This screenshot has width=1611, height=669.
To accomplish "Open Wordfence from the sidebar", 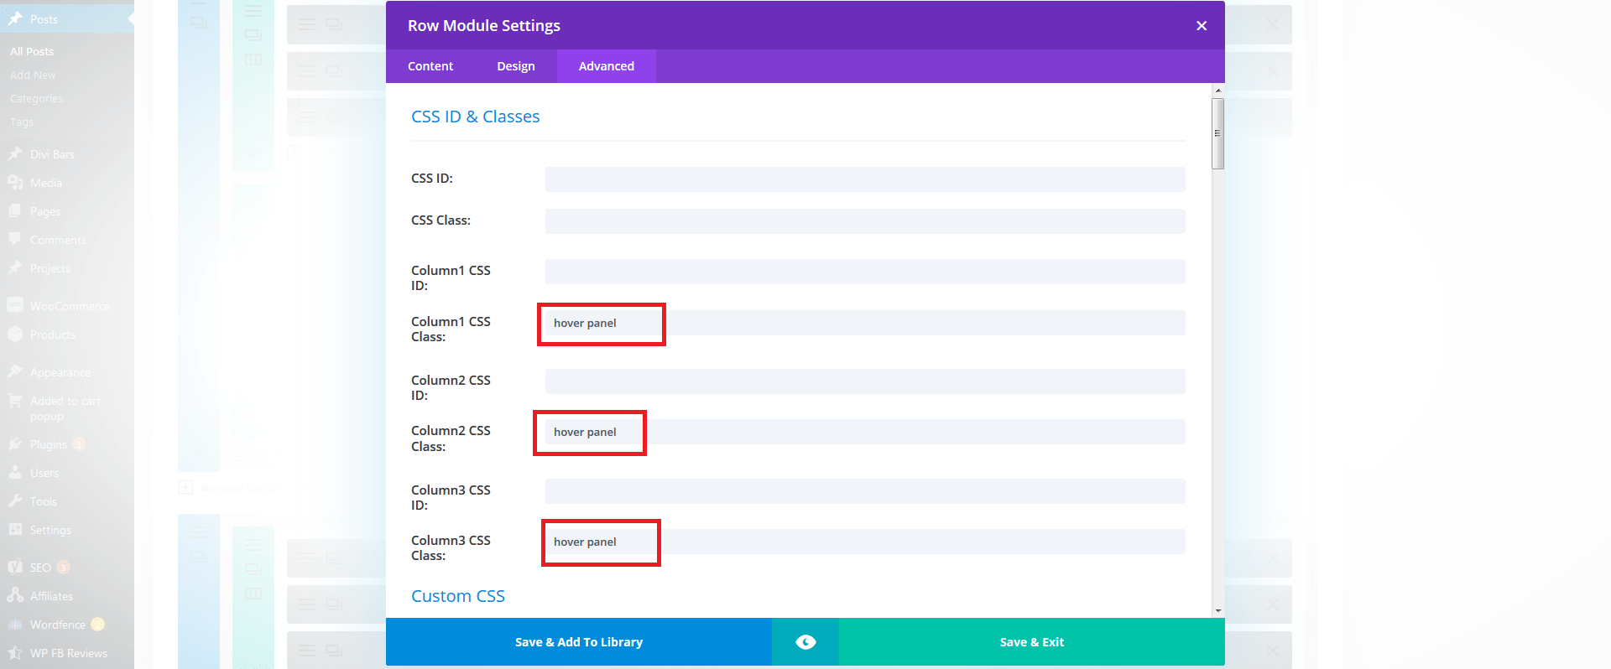I will 57,625.
